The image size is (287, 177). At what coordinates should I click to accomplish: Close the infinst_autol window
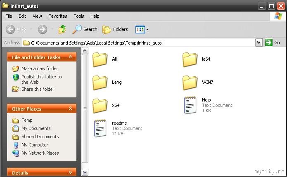[x=281, y=6]
